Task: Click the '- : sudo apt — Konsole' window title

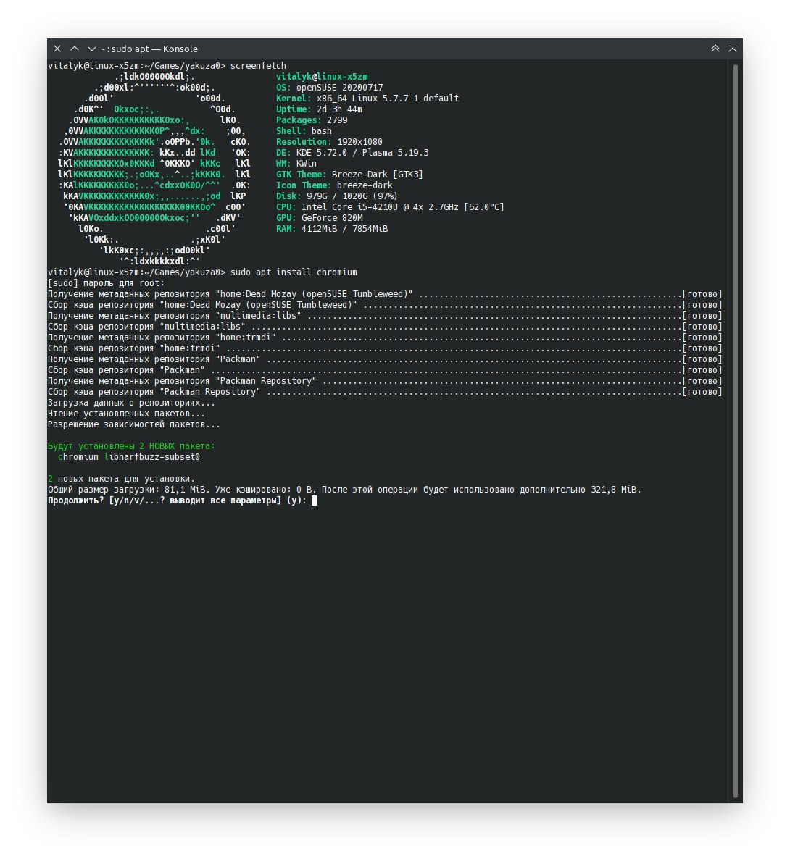Action: pos(150,49)
